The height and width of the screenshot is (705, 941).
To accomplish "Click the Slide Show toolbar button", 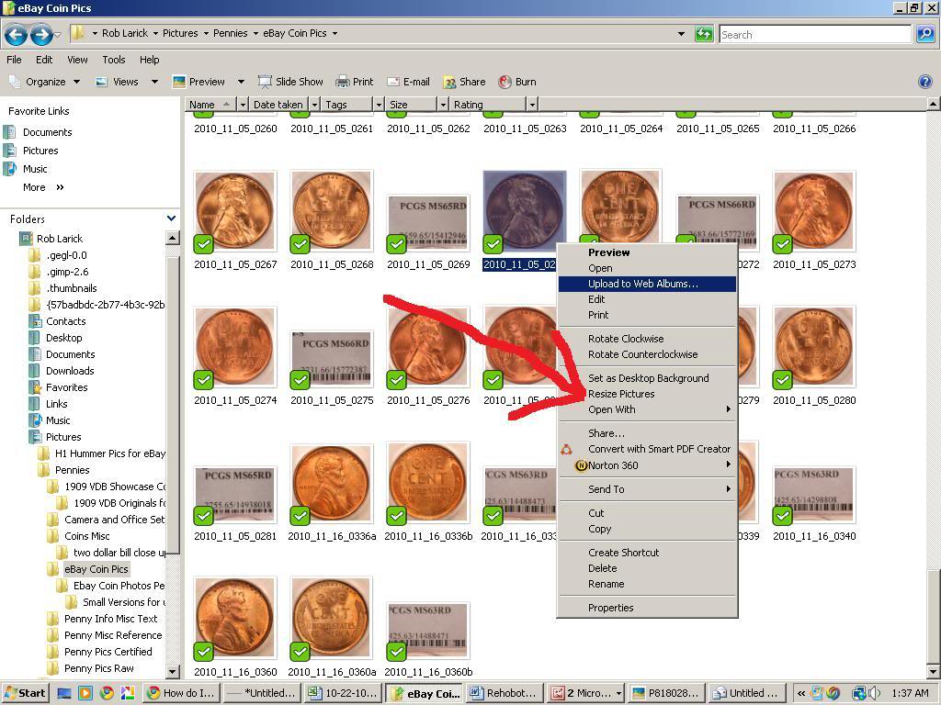I will (290, 82).
